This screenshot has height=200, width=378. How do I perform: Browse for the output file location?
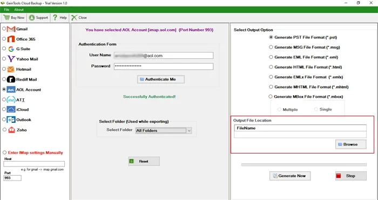pyautogui.click(x=351, y=144)
